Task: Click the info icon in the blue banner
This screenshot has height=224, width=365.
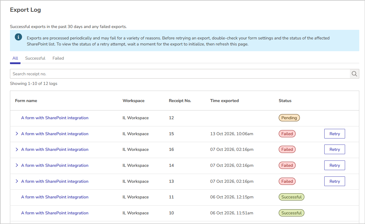Action: [x=18, y=37]
